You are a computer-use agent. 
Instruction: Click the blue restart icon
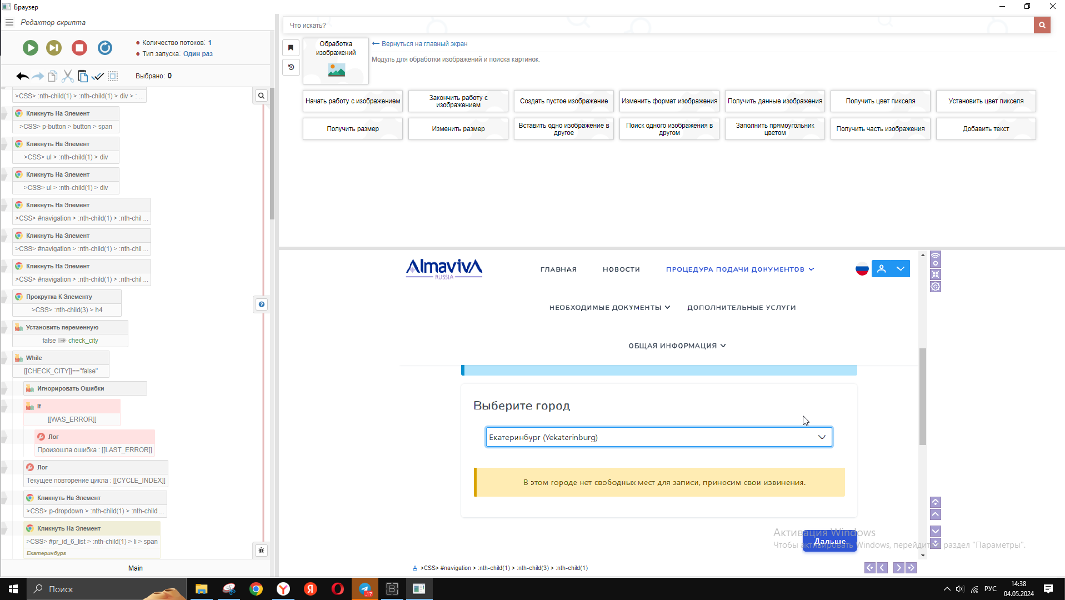105,48
